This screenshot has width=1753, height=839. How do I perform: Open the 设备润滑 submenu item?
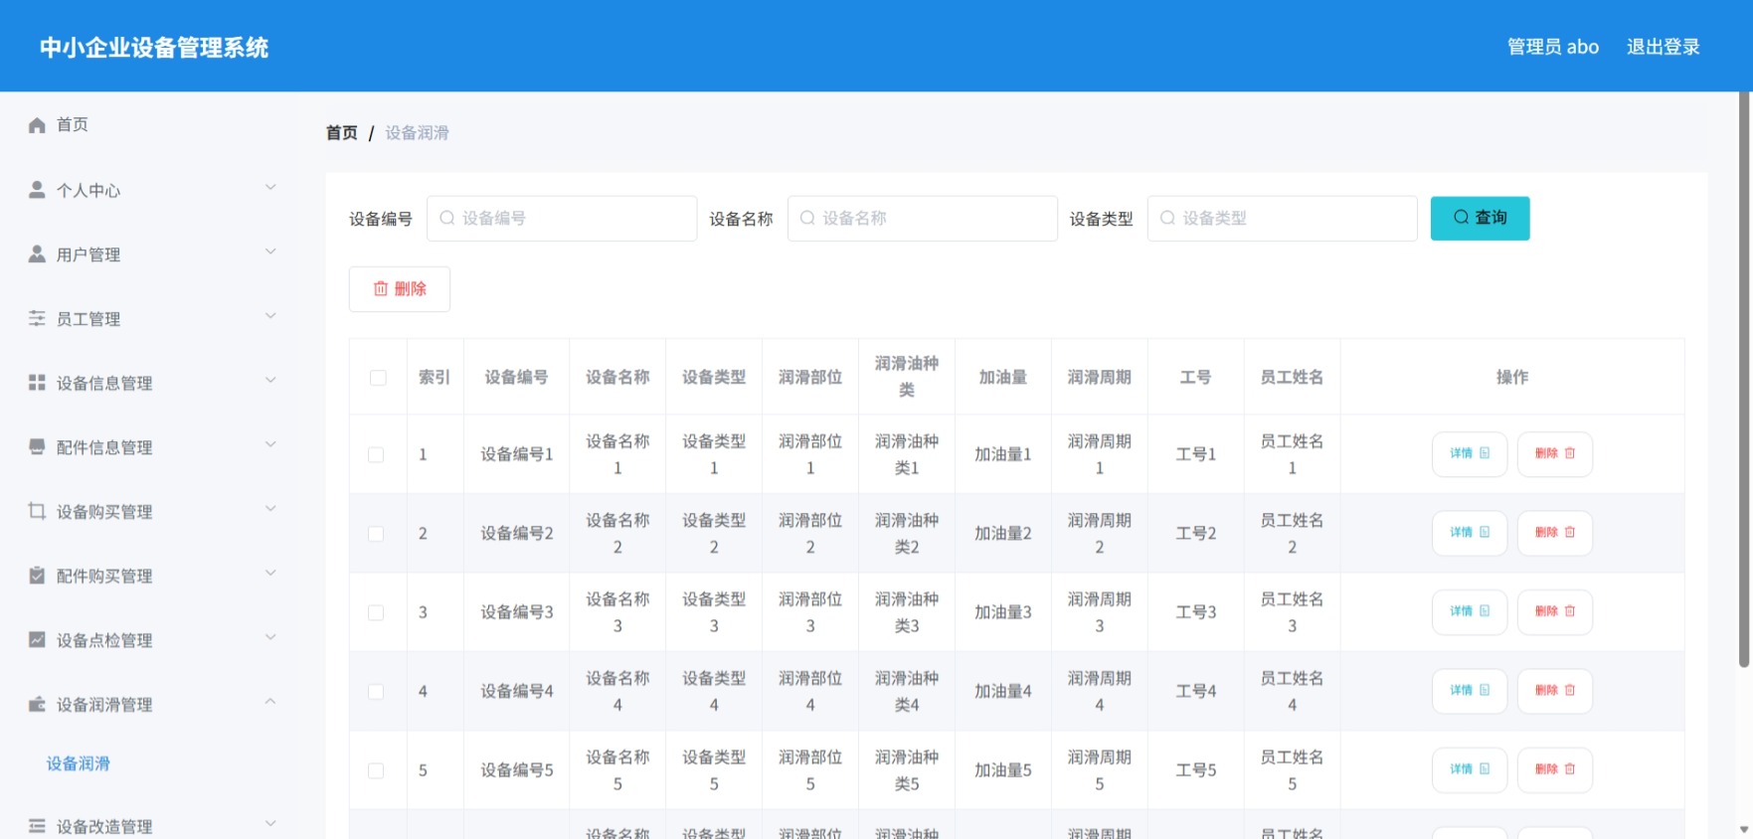pyautogui.click(x=79, y=763)
